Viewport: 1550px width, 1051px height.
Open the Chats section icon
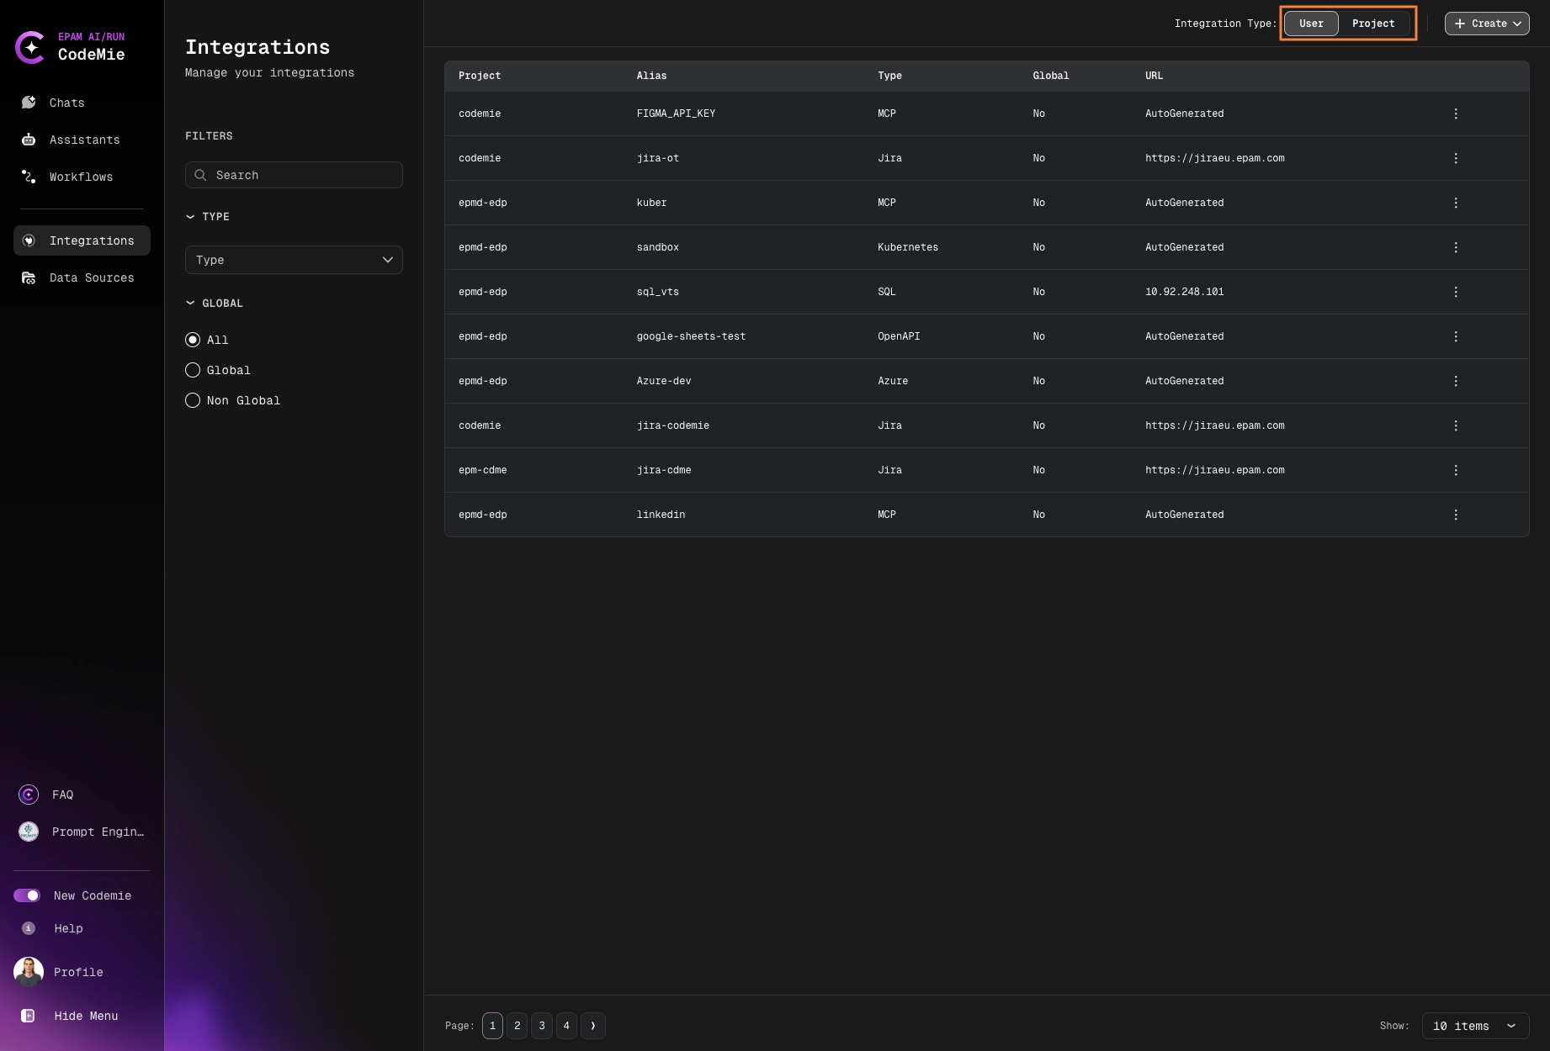click(x=28, y=103)
